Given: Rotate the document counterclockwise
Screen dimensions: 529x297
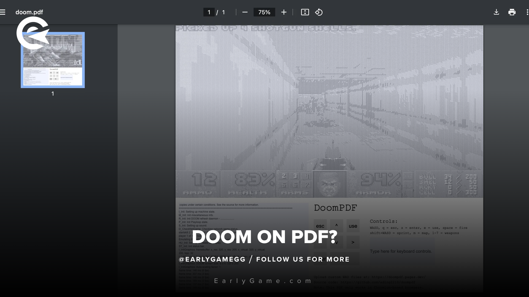Looking at the screenshot, I should (x=319, y=12).
